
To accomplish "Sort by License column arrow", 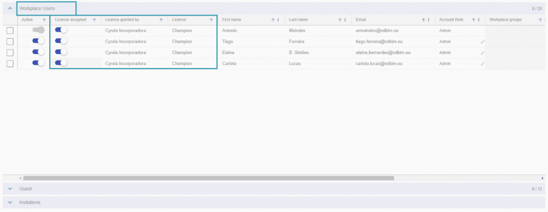I will point(211,20).
